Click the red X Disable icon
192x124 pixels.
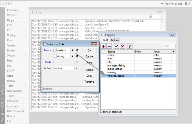coord(123,46)
